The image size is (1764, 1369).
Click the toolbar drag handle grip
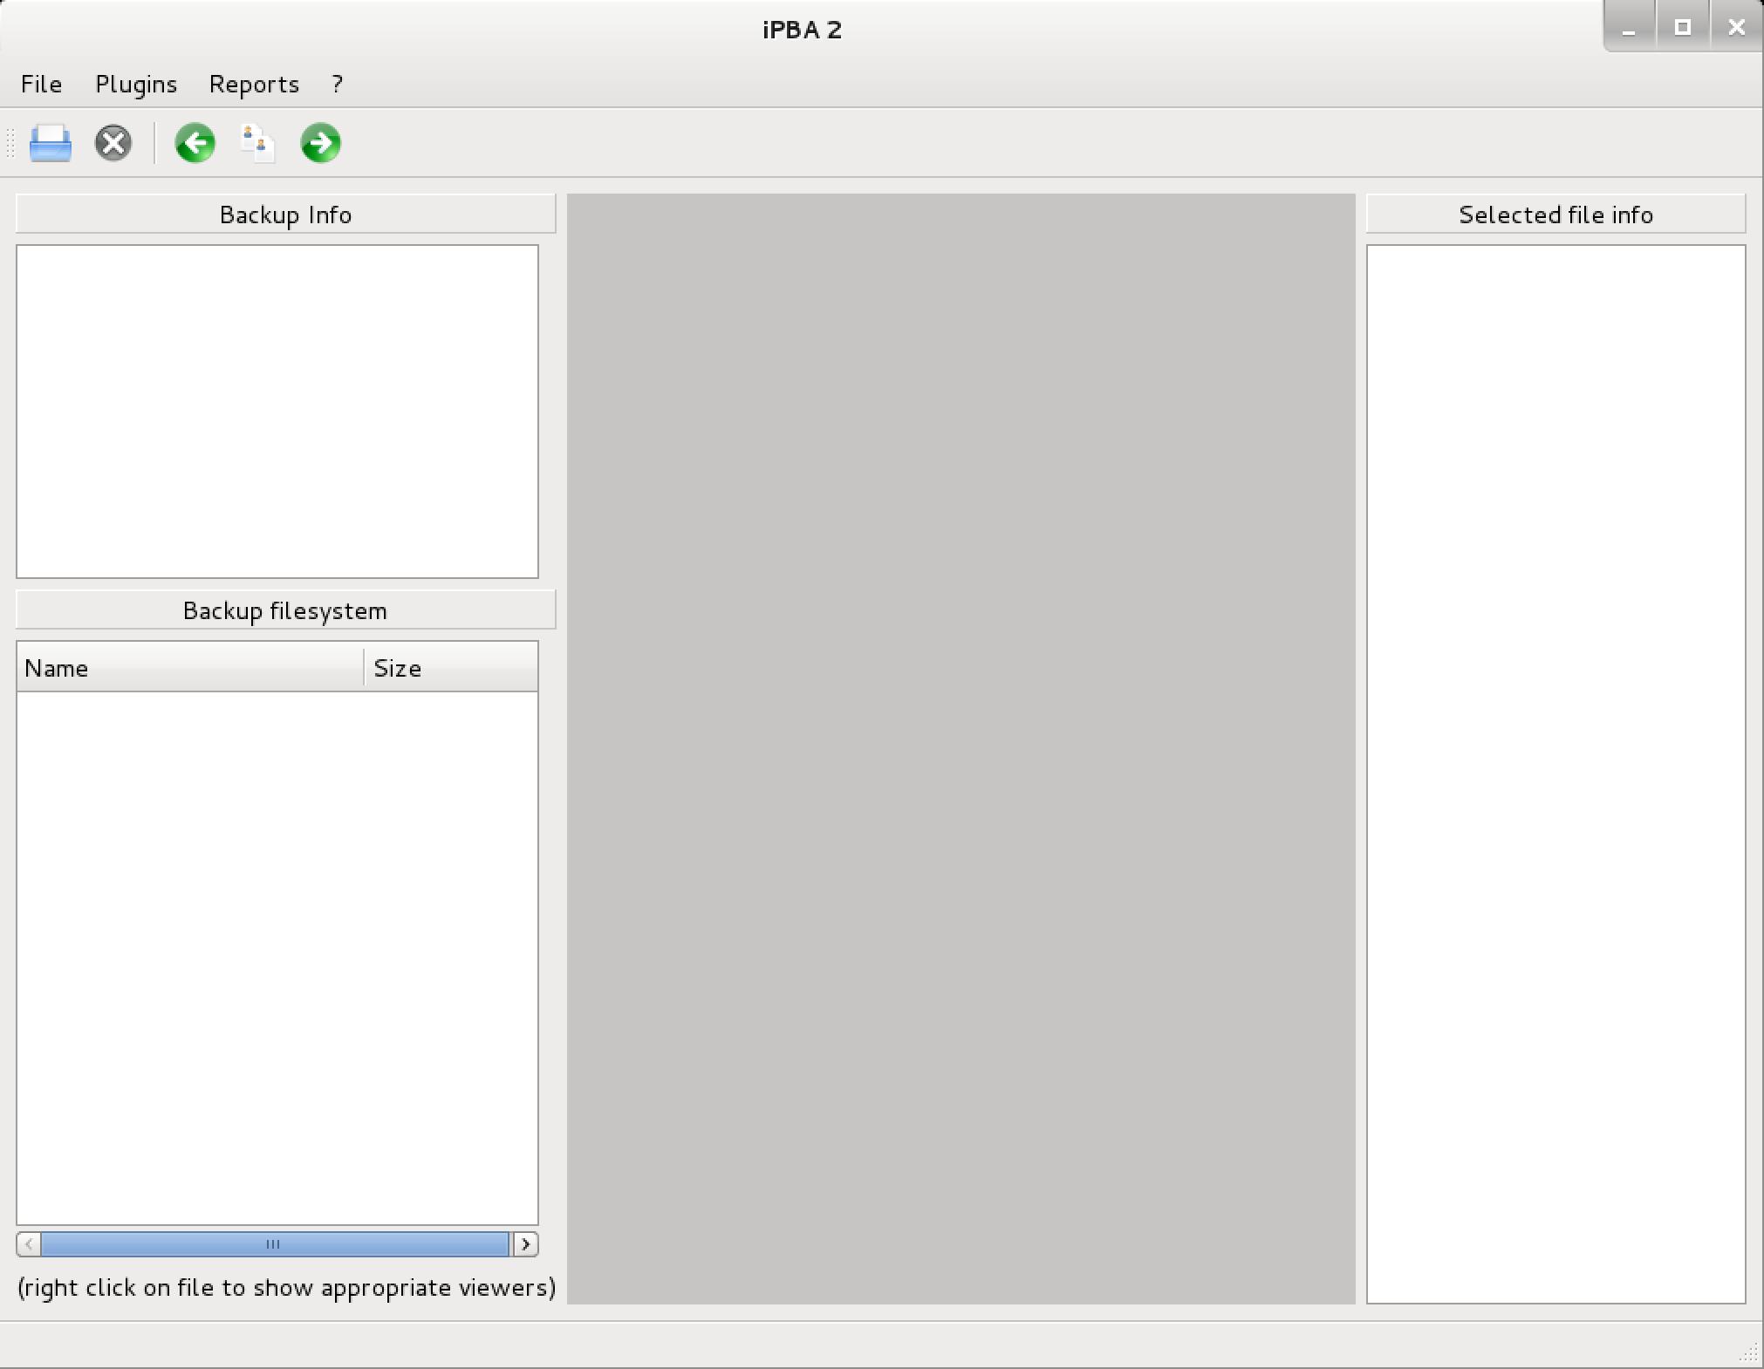(x=10, y=143)
